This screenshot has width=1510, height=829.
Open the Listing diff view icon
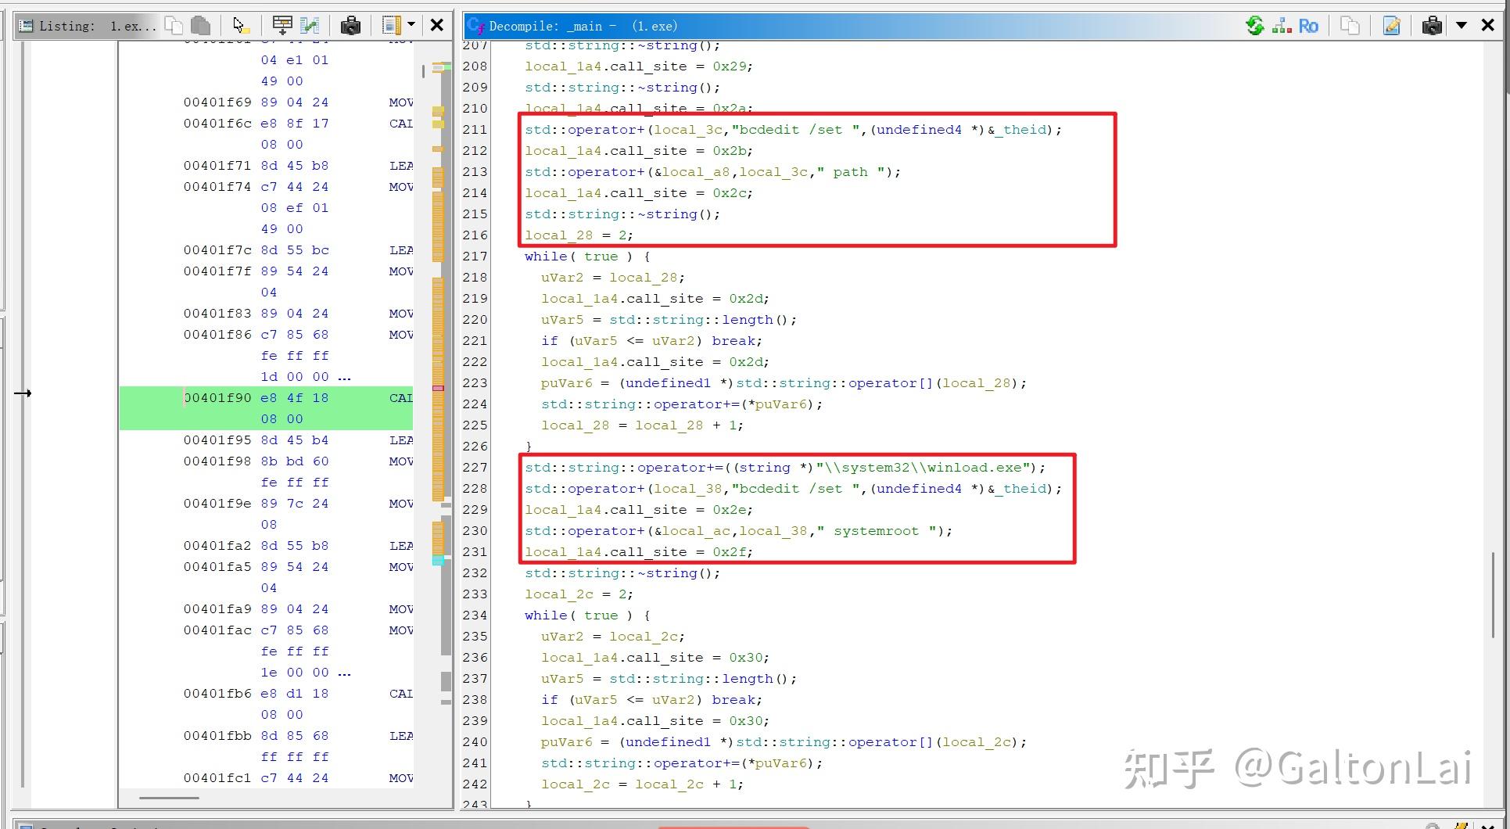pyautogui.click(x=310, y=26)
